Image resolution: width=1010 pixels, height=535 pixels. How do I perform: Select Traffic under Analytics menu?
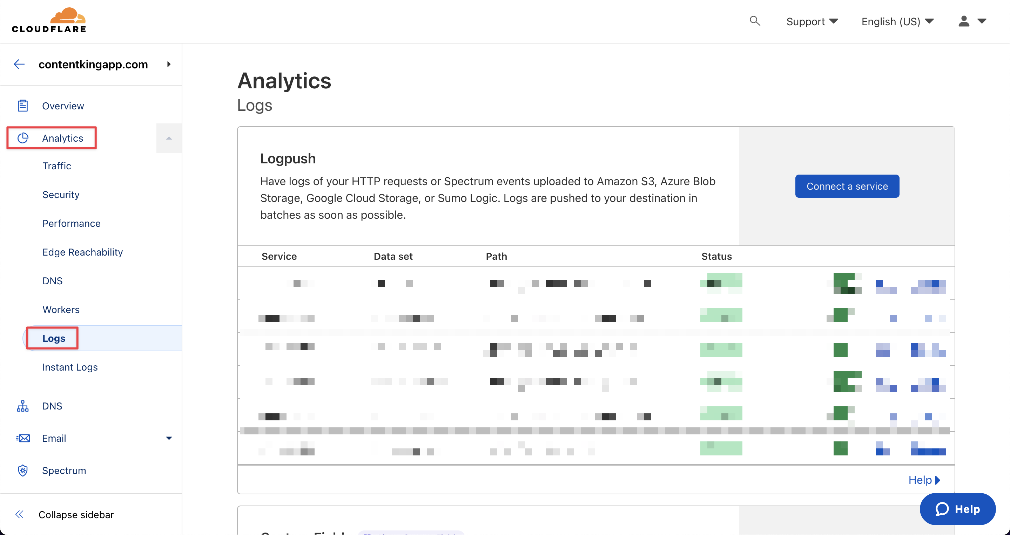click(x=56, y=165)
